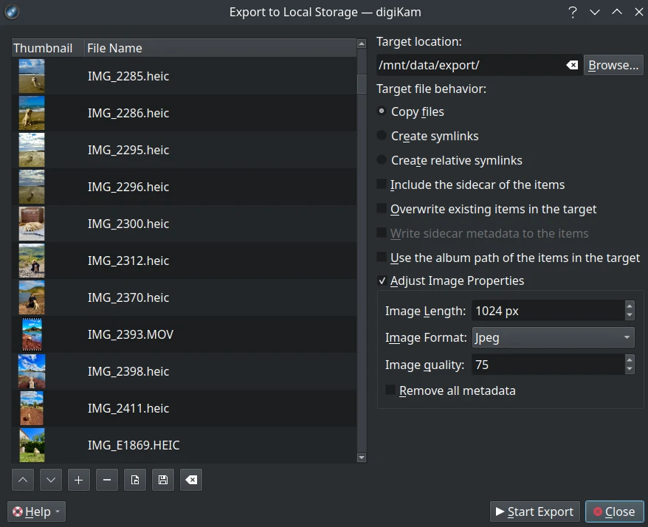648x527 pixels.
Task: Open the window menu with the titlebar chevron
Action: coord(594,12)
